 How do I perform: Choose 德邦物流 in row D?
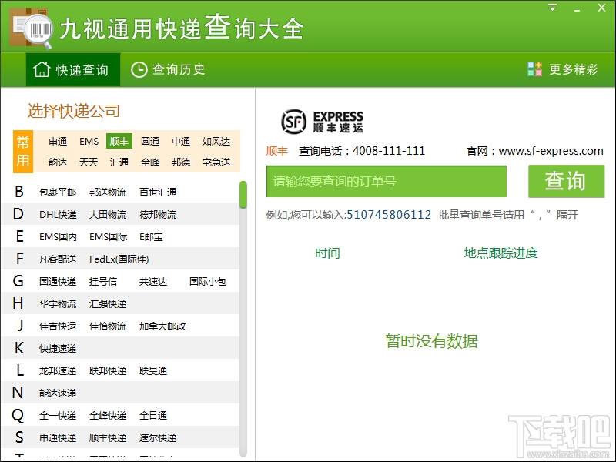158,215
